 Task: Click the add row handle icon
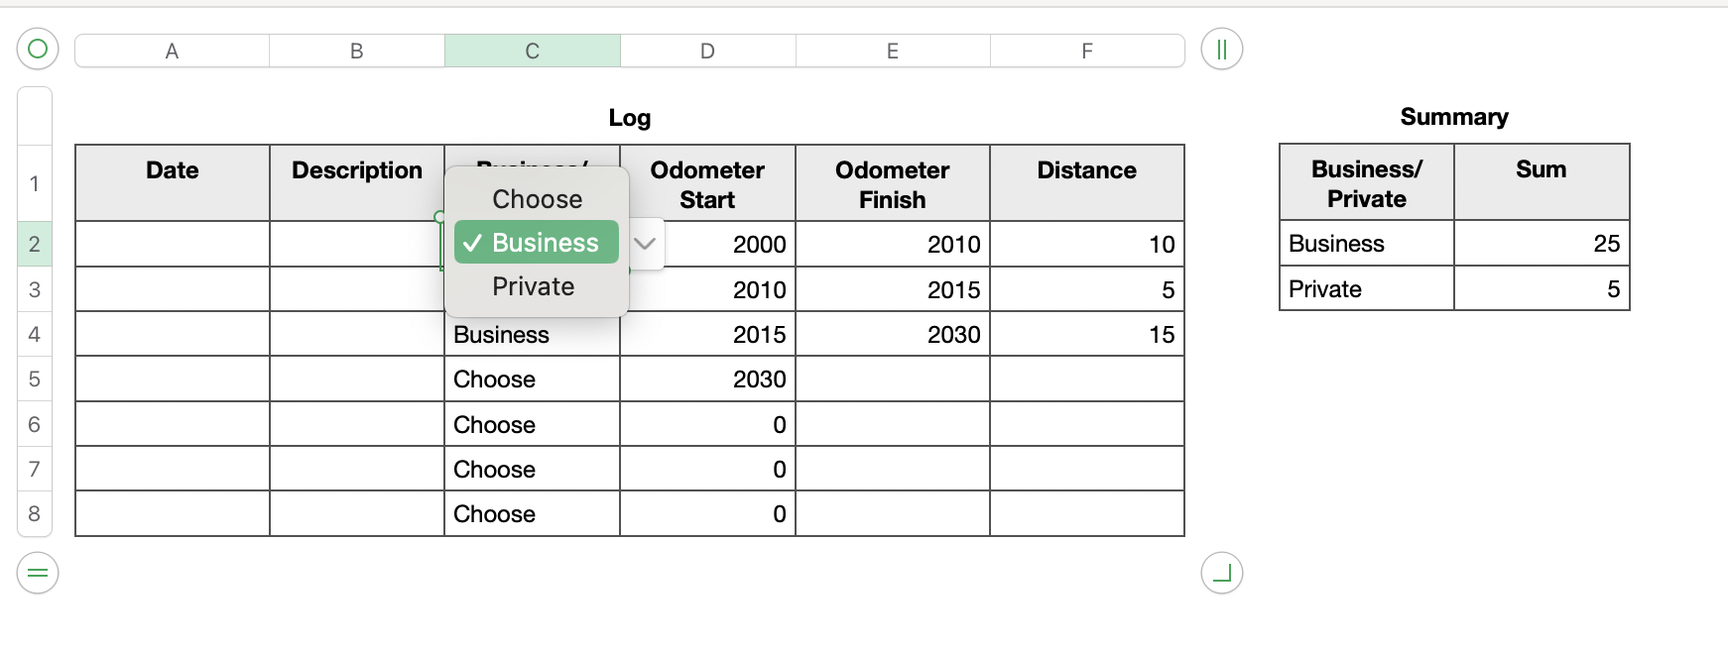point(38,573)
